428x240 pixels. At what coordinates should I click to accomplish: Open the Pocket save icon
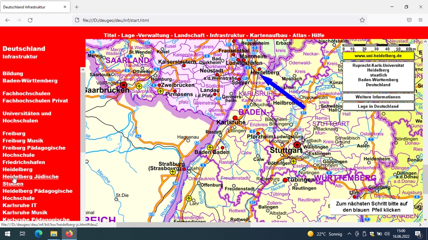click(x=409, y=20)
